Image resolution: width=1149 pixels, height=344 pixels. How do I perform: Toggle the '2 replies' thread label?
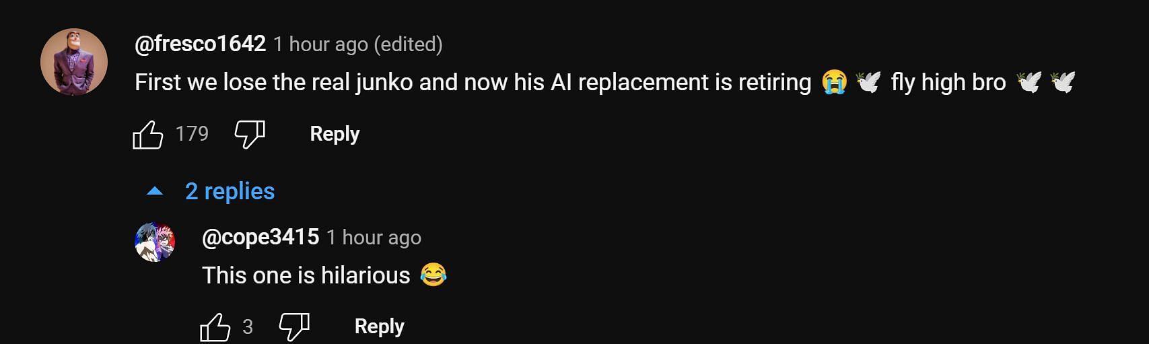pyautogui.click(x=230, y=192)
